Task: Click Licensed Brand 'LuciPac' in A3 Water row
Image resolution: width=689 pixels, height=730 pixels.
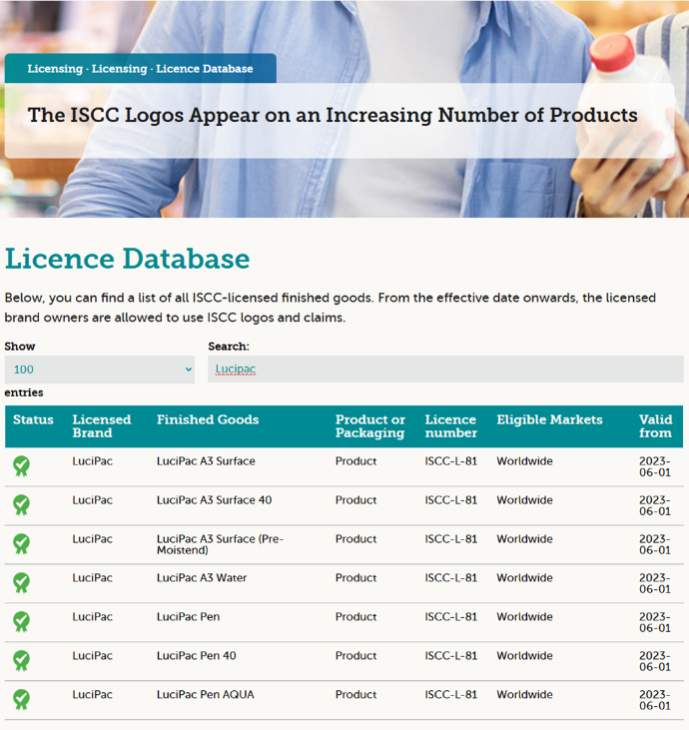Action: coord(92,578)
